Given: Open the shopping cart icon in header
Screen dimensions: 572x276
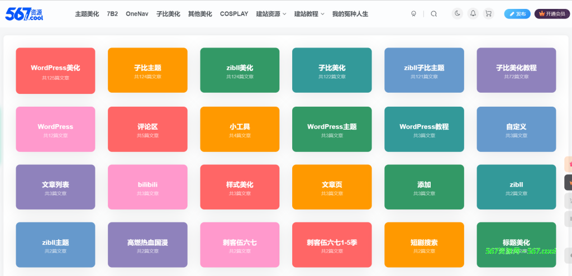Looking at the screenshot, I should (489, 14).
